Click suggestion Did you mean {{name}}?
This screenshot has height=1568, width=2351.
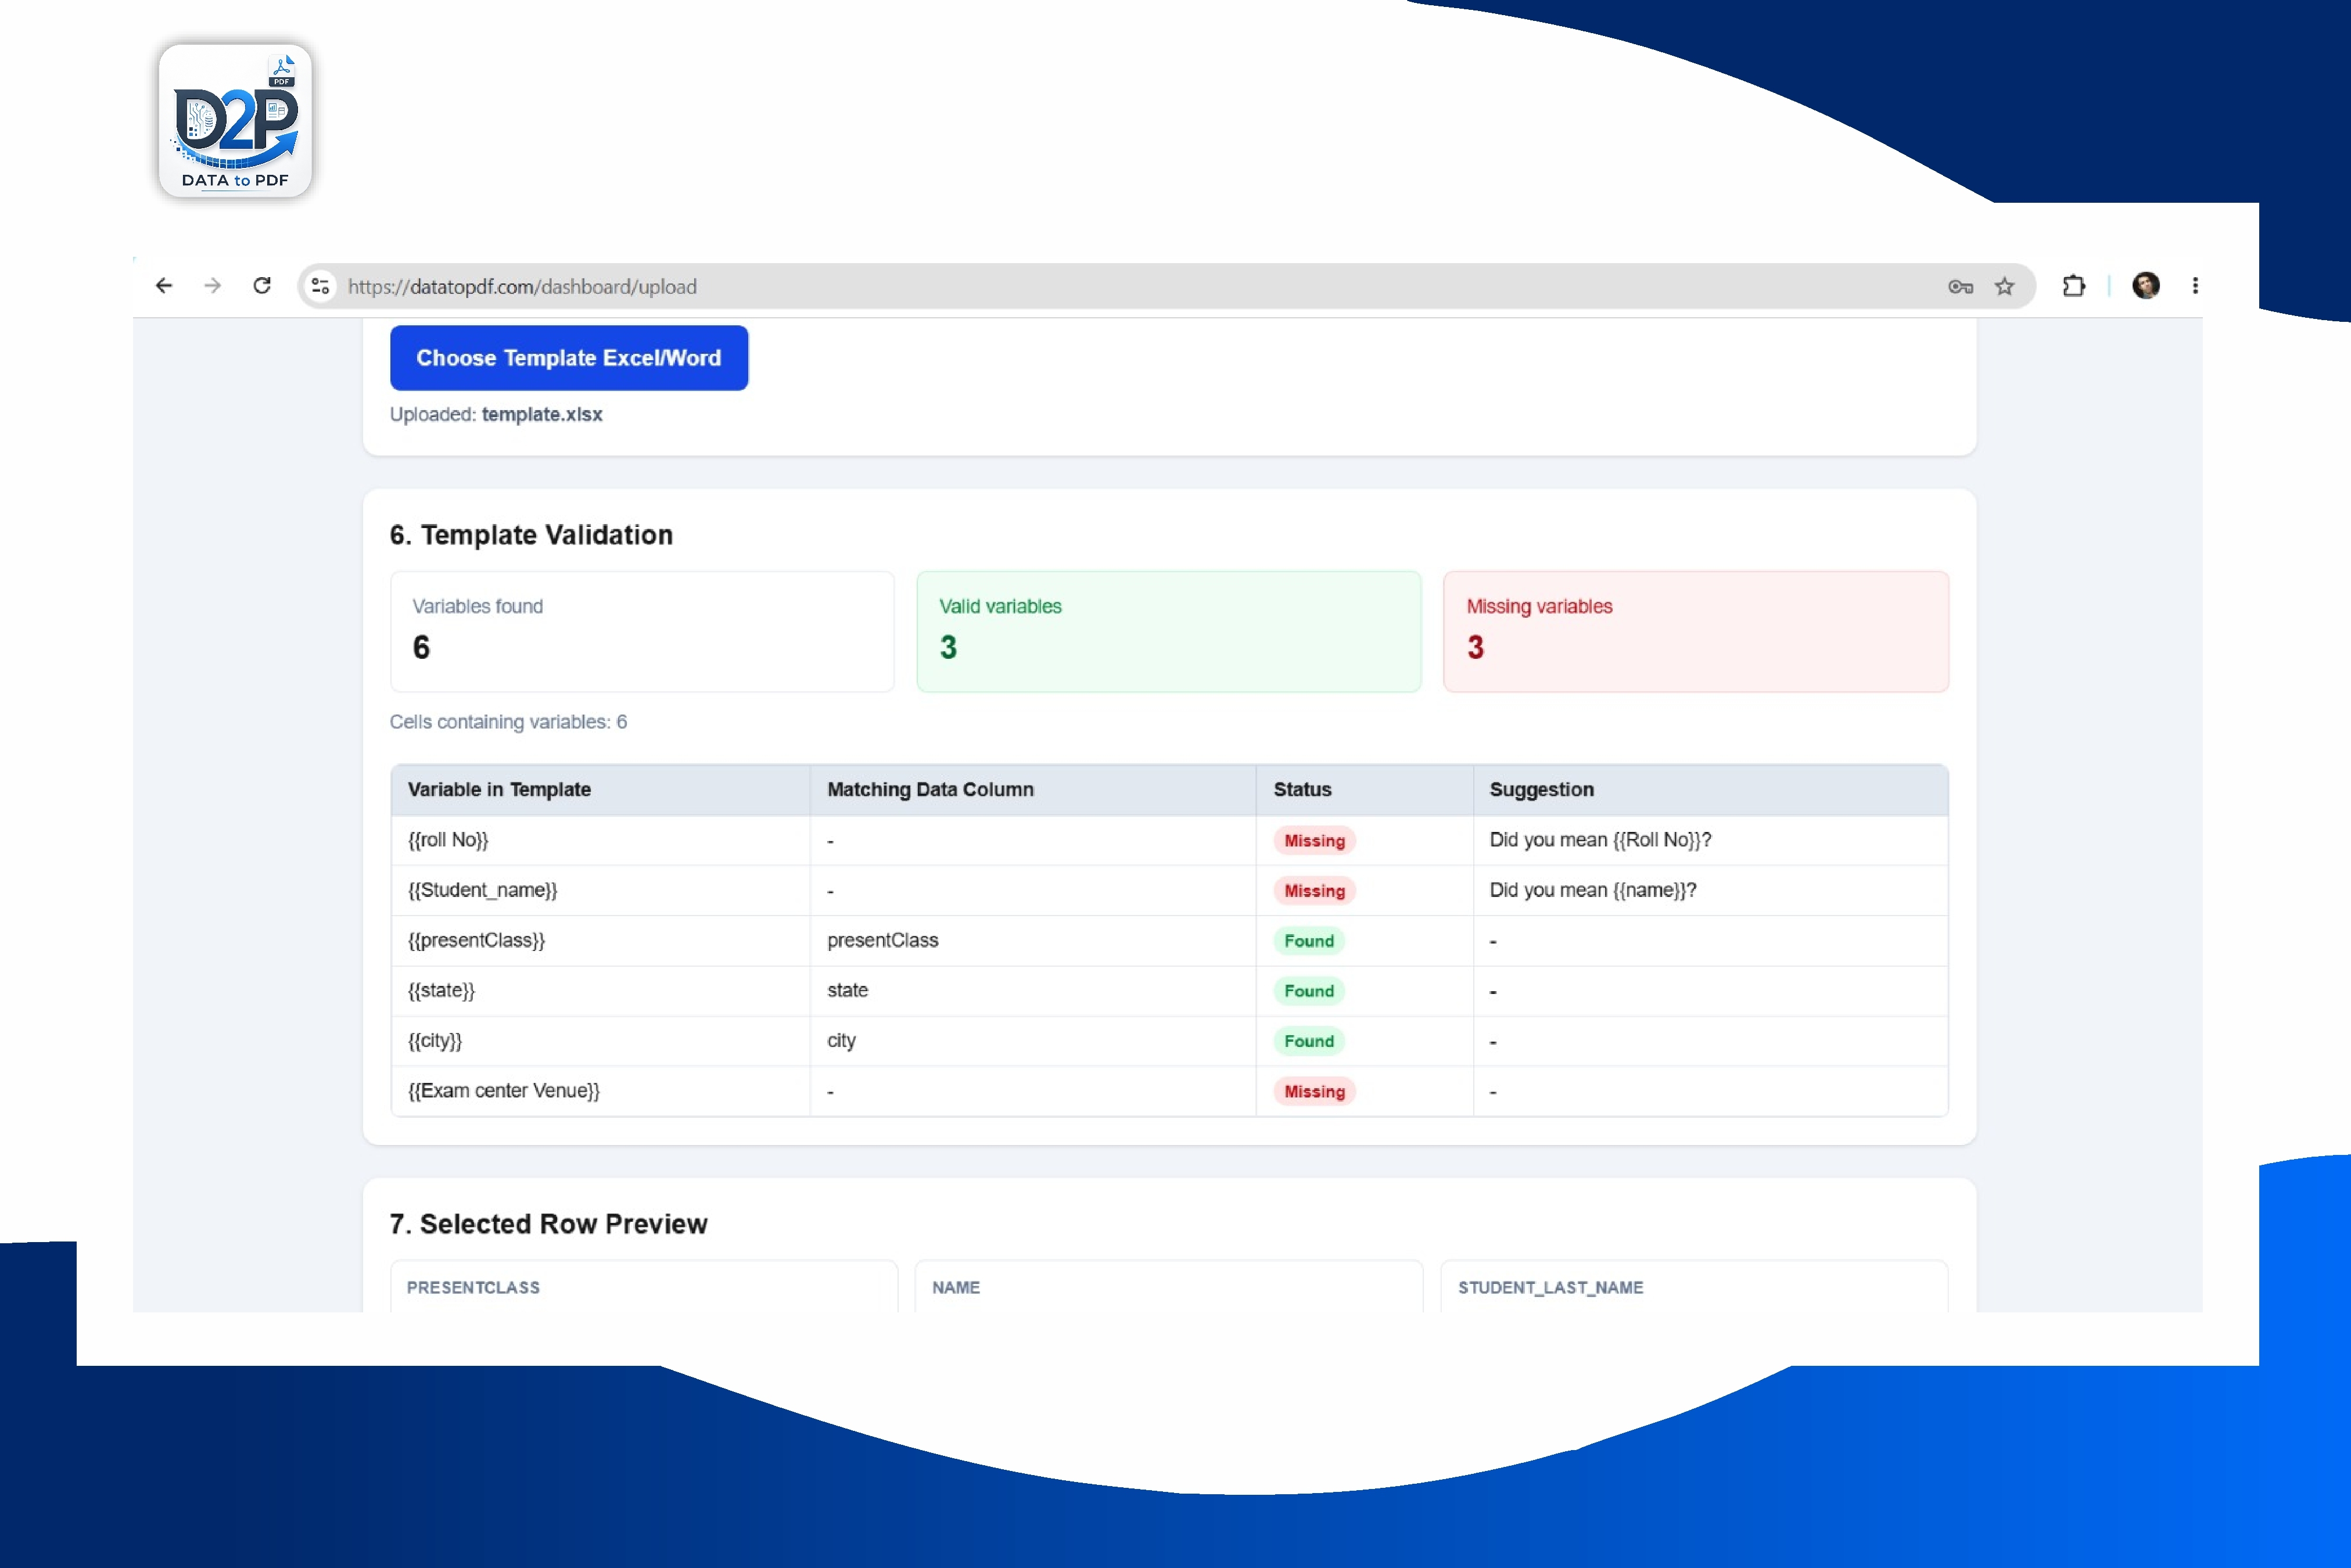tap(1593, 890)
